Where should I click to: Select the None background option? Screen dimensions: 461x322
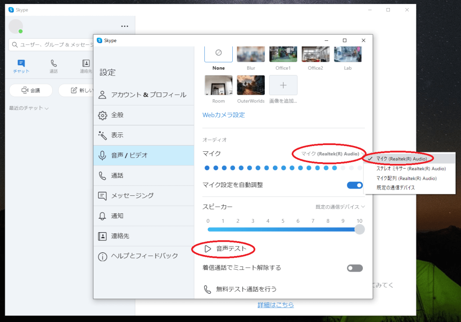[218, 54]
